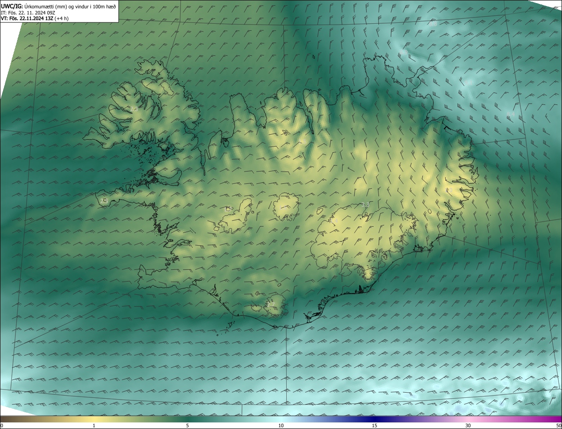Click the "1" label on the color scale

point(94,425)
